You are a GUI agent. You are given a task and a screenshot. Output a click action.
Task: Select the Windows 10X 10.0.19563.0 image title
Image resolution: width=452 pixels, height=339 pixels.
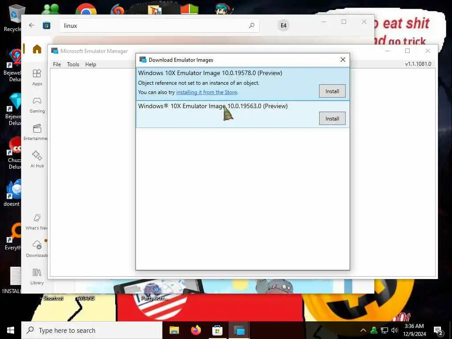[213, 106]
